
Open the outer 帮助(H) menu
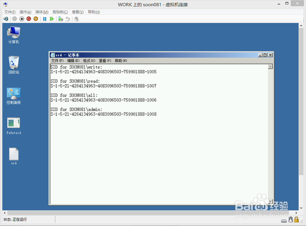[x=94, y=12]
